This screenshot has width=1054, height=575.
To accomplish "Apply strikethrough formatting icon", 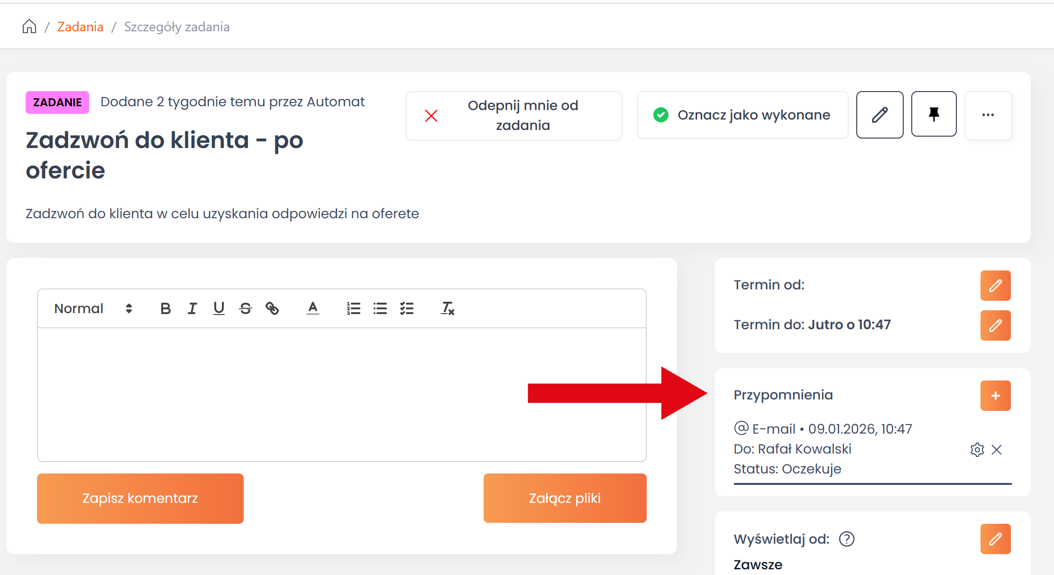I will [245, 309].
